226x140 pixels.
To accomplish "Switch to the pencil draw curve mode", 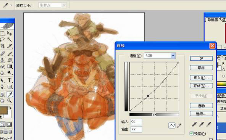I will [x=179, y=125].
